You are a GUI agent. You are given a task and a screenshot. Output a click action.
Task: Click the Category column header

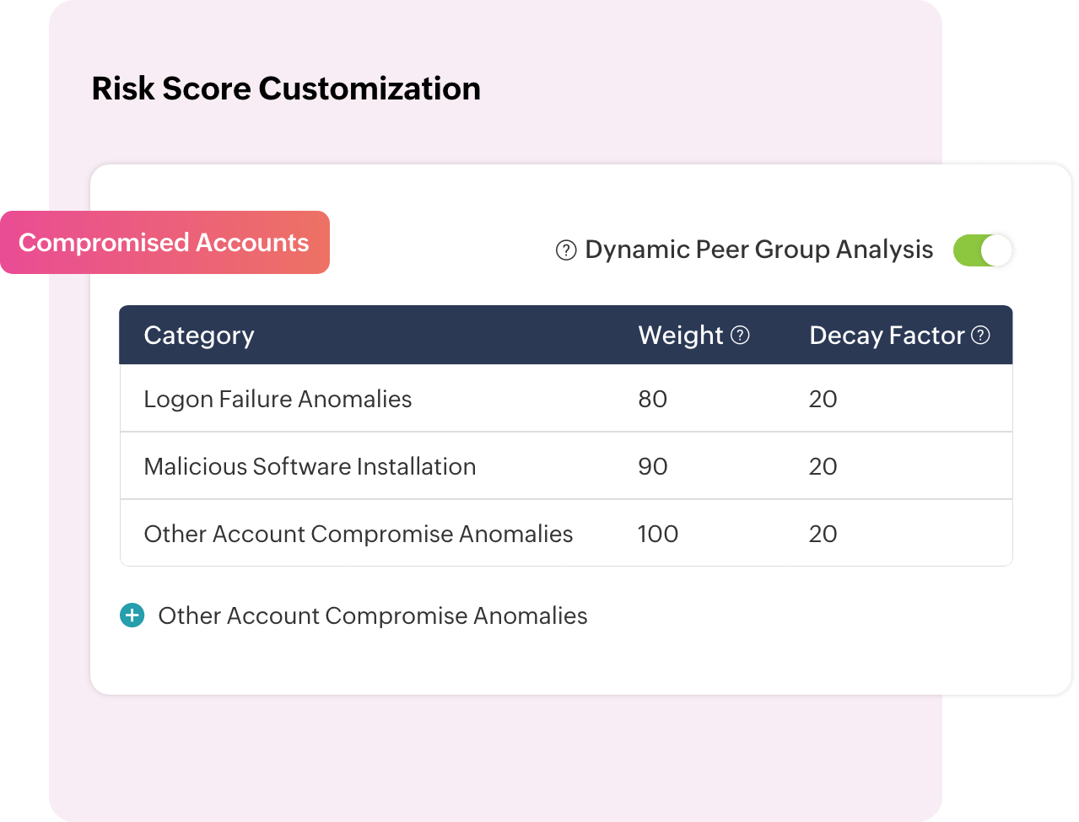199,335
